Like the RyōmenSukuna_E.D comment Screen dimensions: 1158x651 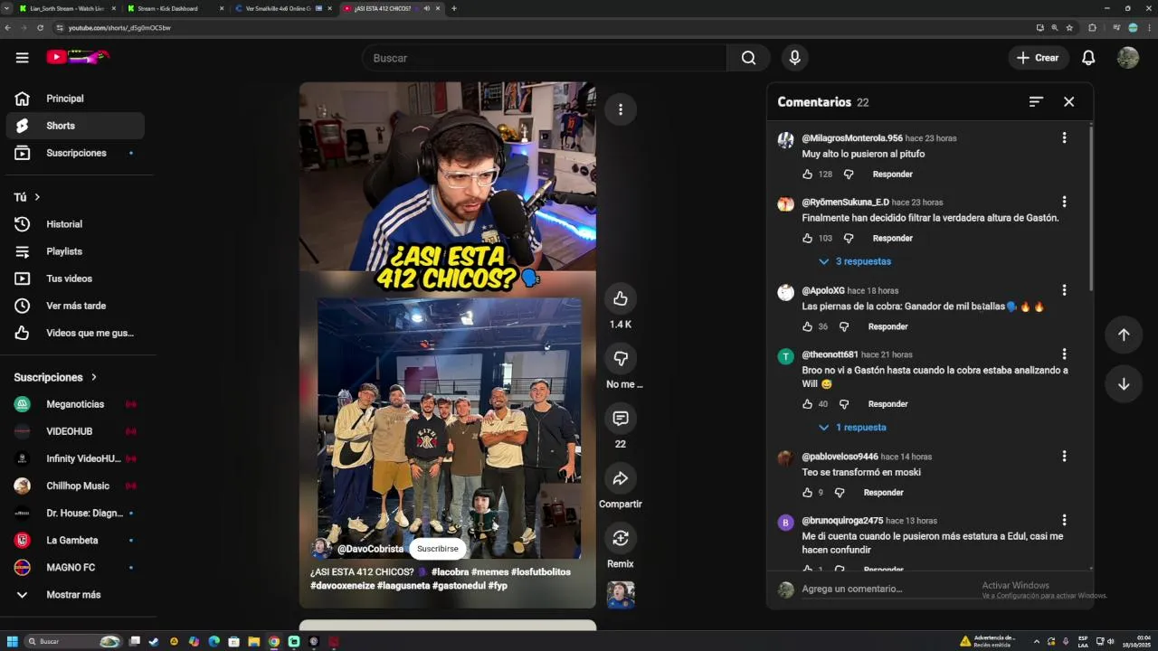click(807, 239)
